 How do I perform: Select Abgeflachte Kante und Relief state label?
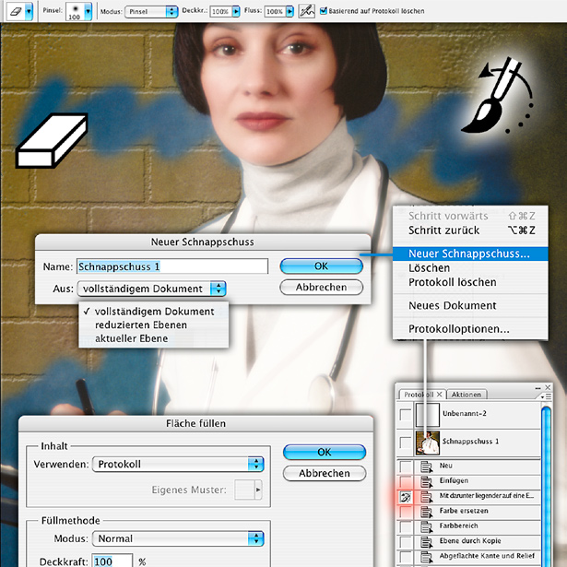coord(487,556)
